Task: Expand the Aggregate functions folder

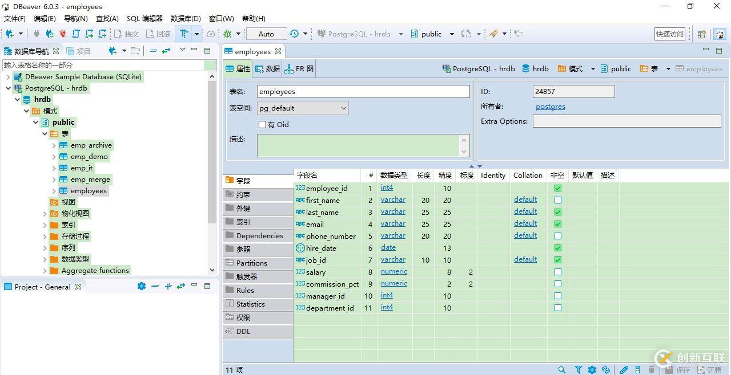Action: pyautogui.click(x=45, y=271)
